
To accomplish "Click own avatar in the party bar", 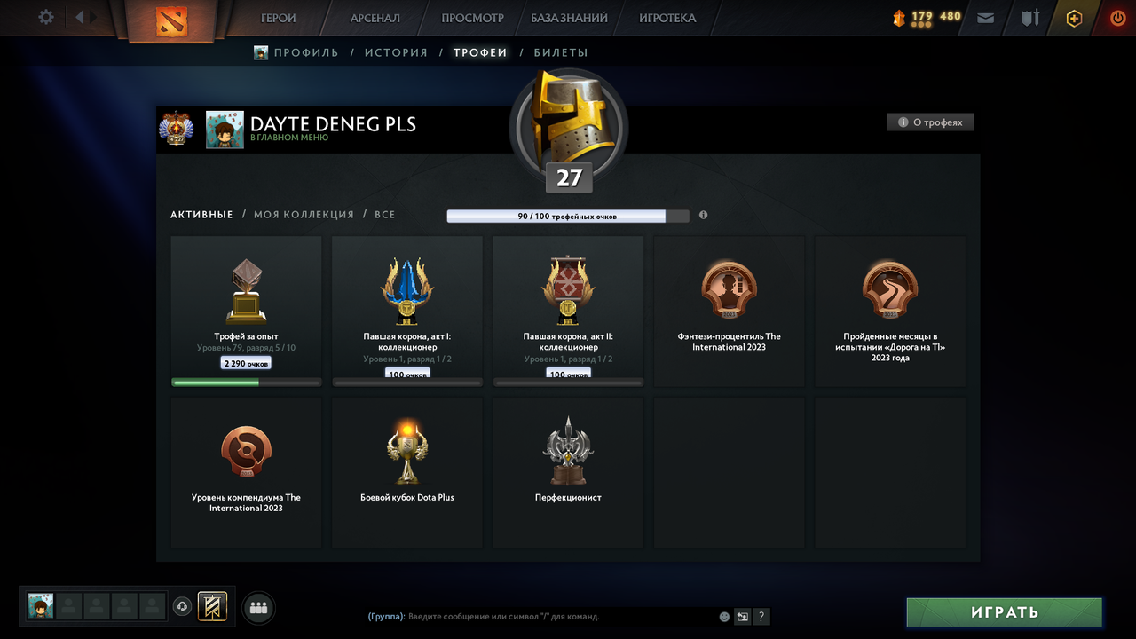I will (41, 606).
